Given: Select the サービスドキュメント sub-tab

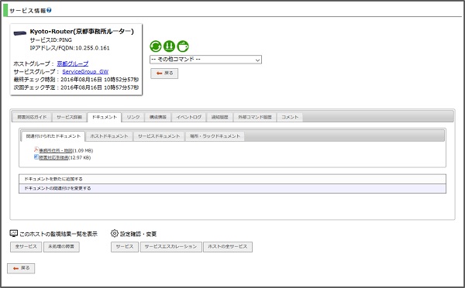Looking at the screenshot, I should click(159, 136).
